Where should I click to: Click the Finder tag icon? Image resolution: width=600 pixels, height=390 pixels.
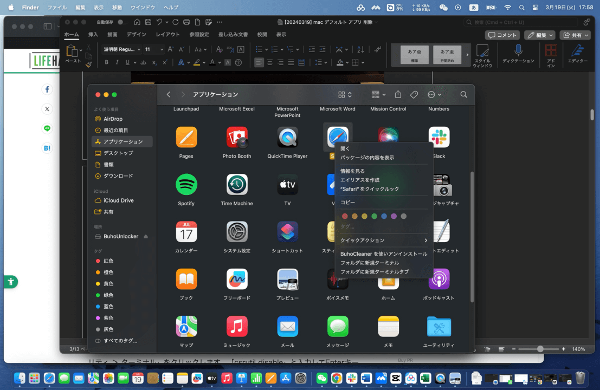(x=414, y=94)
